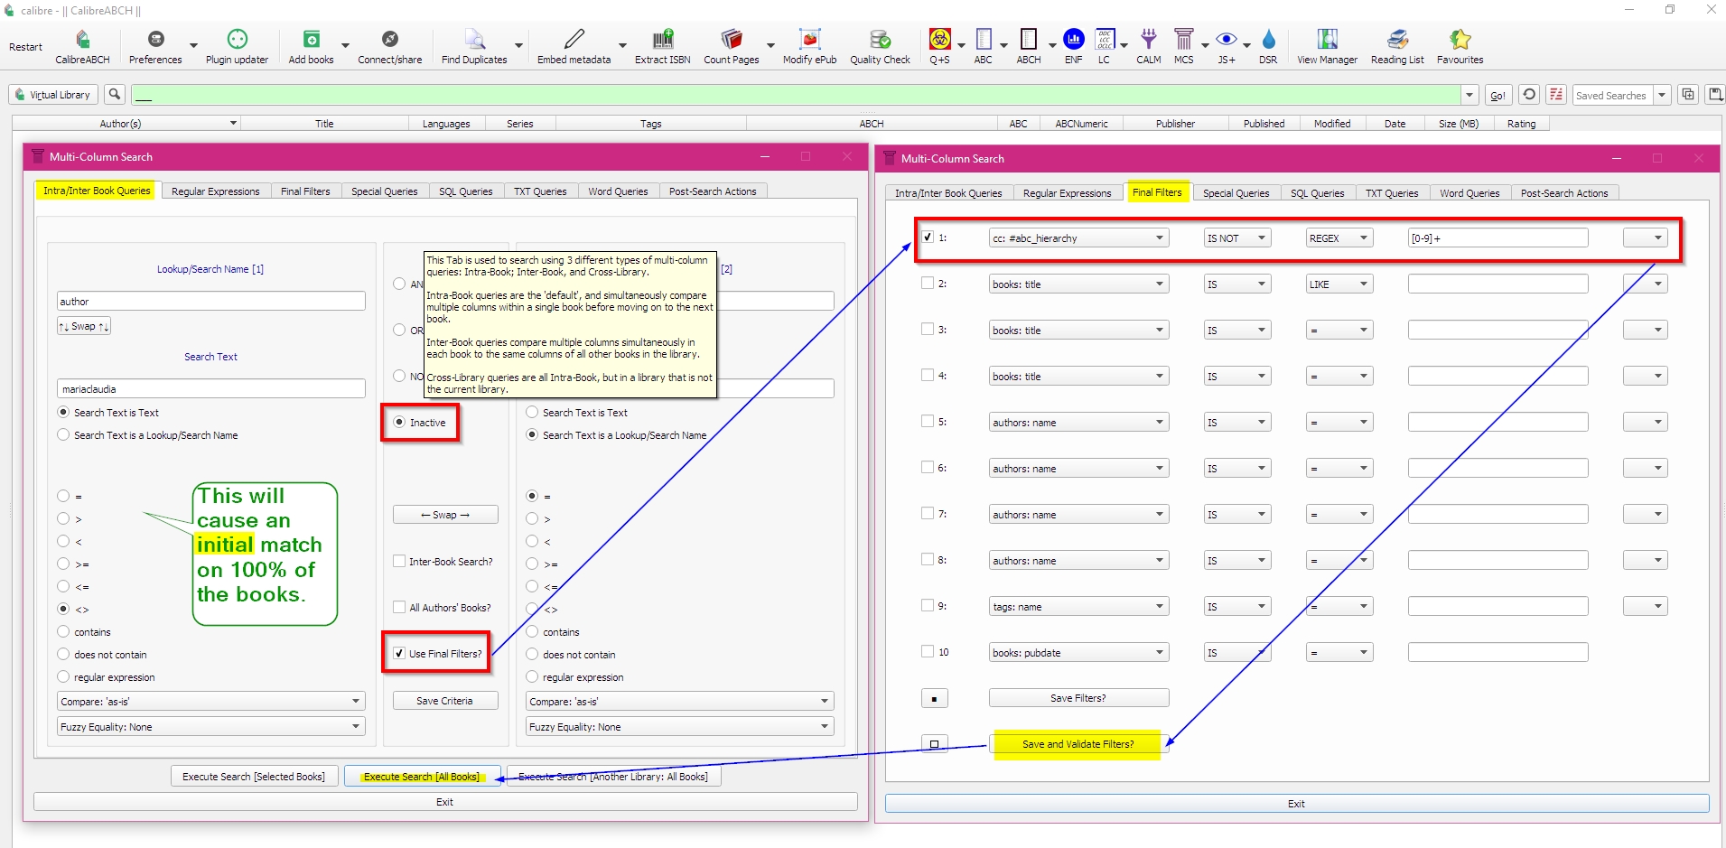Open the LIKE dropdown in row 2

[x=1339, y=284]
